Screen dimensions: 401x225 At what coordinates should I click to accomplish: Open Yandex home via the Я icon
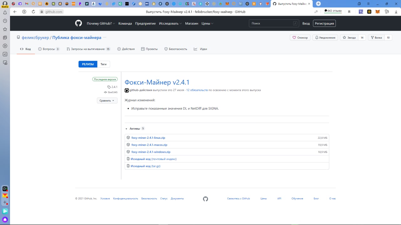[x=24, y=12]
